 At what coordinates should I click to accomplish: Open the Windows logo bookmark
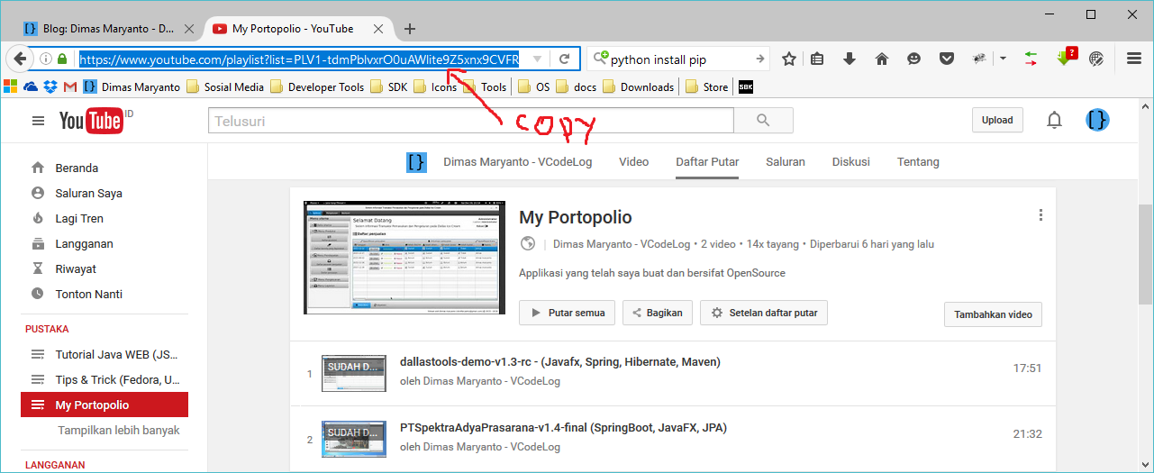(11, 86)
